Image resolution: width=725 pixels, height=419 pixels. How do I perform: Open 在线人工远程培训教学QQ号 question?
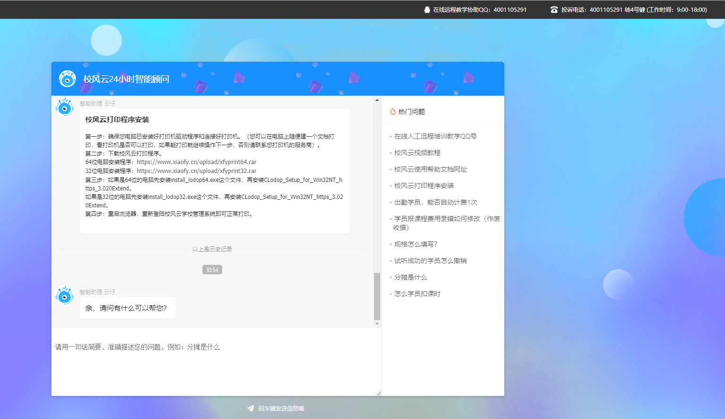pos(435,136)
